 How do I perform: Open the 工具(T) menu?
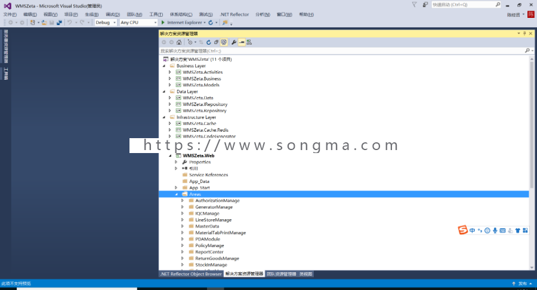[x=156, y=14]
